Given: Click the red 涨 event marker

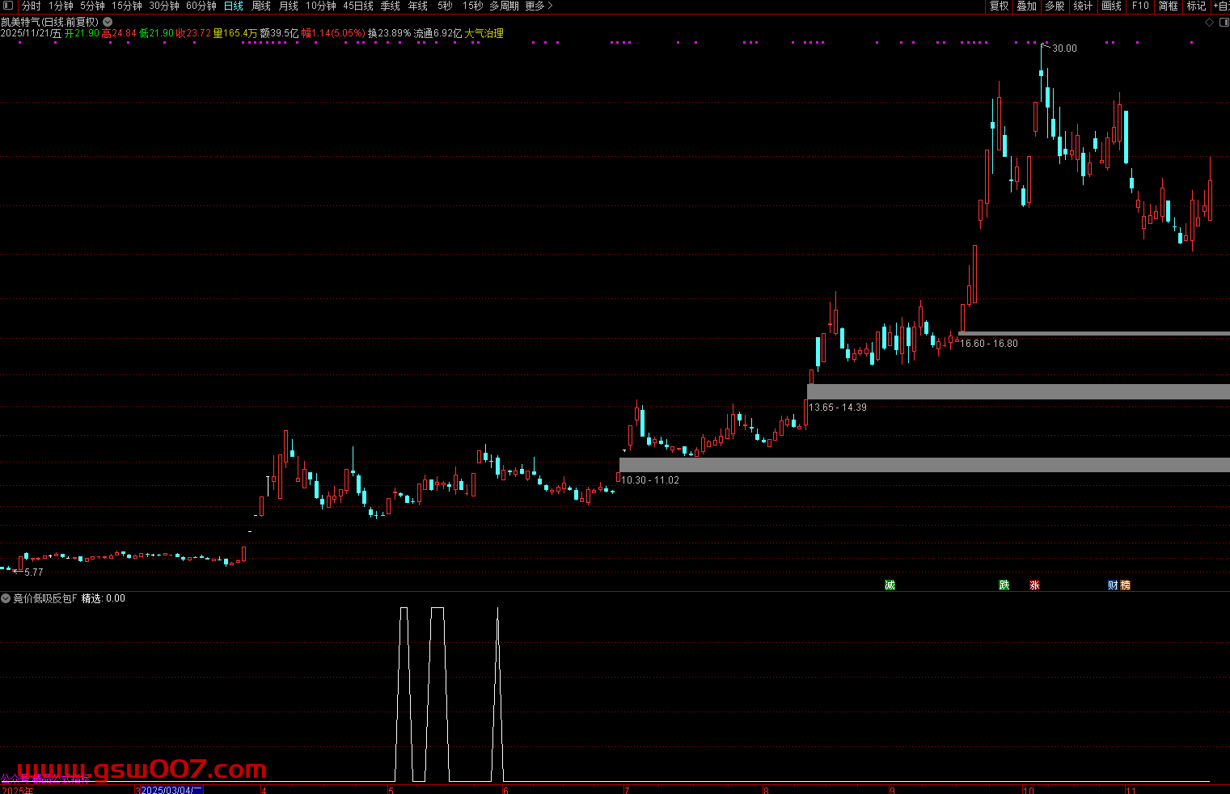Looking at the screenshot, I should click(1034, 585).
